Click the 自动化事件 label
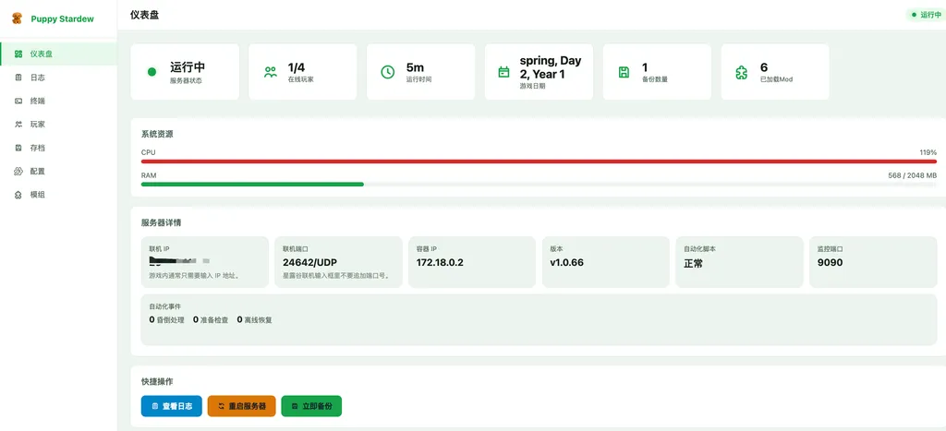Image resolution: width=946 pixels, height=431 pixels. coord(164,306)
